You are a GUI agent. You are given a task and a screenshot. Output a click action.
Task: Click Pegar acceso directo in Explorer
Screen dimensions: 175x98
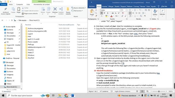point(30,14)
